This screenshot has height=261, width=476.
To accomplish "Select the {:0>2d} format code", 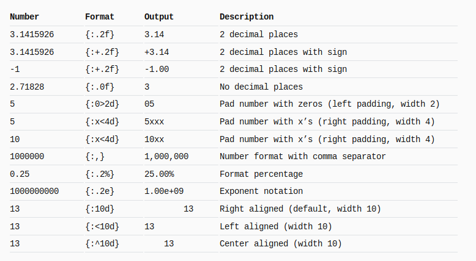I will click(x=102, y=104).
